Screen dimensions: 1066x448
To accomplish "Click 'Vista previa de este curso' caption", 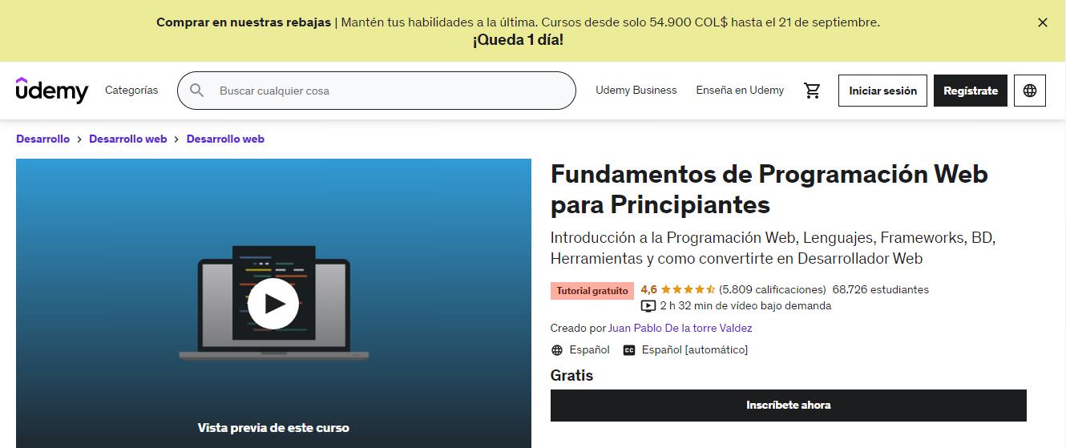I will pos(273,428).
